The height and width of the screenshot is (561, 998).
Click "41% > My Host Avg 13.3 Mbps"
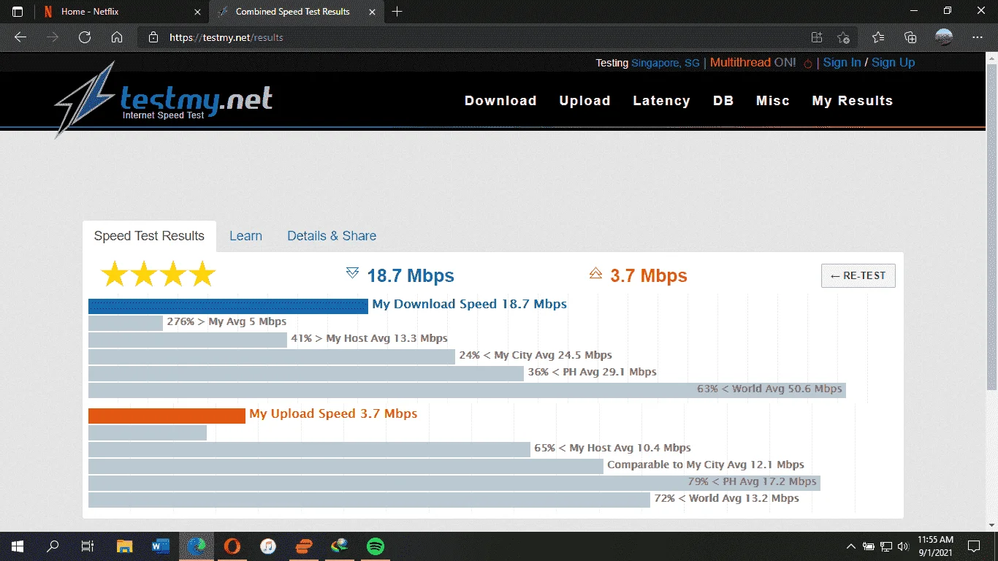click(x=370, y=338)
